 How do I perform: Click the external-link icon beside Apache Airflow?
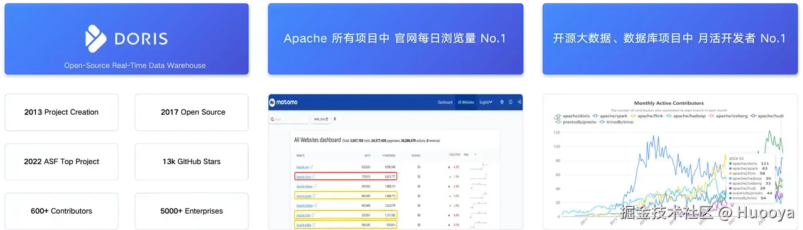[316, 205]
